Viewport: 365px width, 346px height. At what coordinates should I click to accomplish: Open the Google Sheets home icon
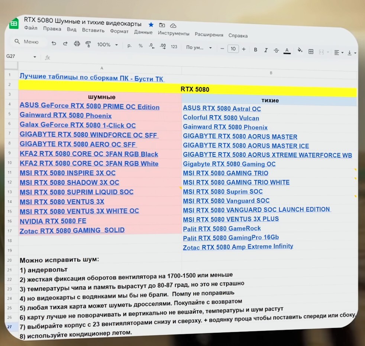14,23
